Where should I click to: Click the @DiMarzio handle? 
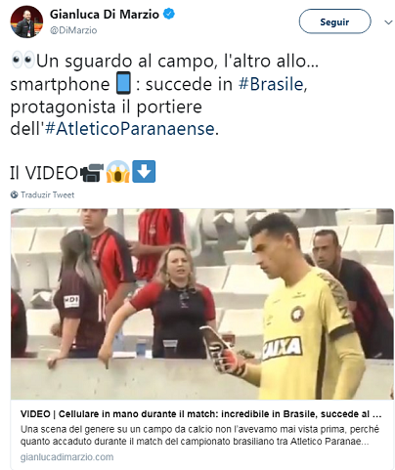point(73,30)
